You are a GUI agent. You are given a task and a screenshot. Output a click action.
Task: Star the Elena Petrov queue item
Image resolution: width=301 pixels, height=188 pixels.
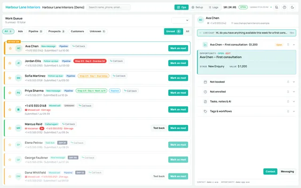(10, 145)
